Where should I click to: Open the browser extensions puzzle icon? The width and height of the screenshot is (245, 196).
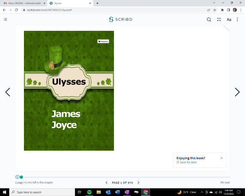222,10
